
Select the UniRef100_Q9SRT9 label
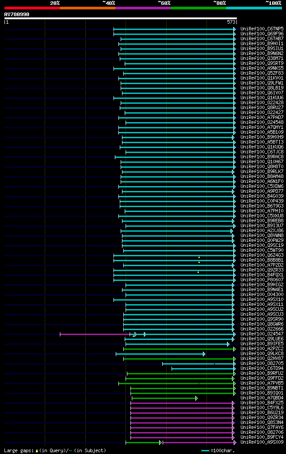pos(262,64)
